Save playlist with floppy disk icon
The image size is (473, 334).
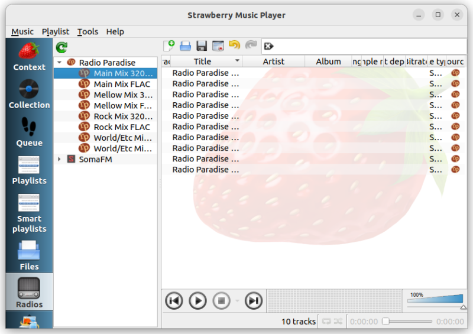202,46
